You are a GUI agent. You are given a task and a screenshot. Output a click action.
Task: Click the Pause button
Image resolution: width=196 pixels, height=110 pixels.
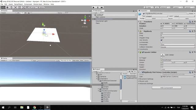(x=98, y=7)
